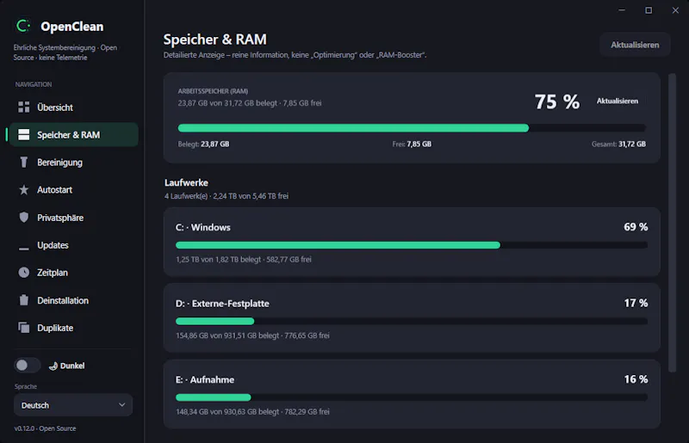Click the Übersicht grid icon
689x443 pixels.
pyautogui.click(x=24, y=108)
